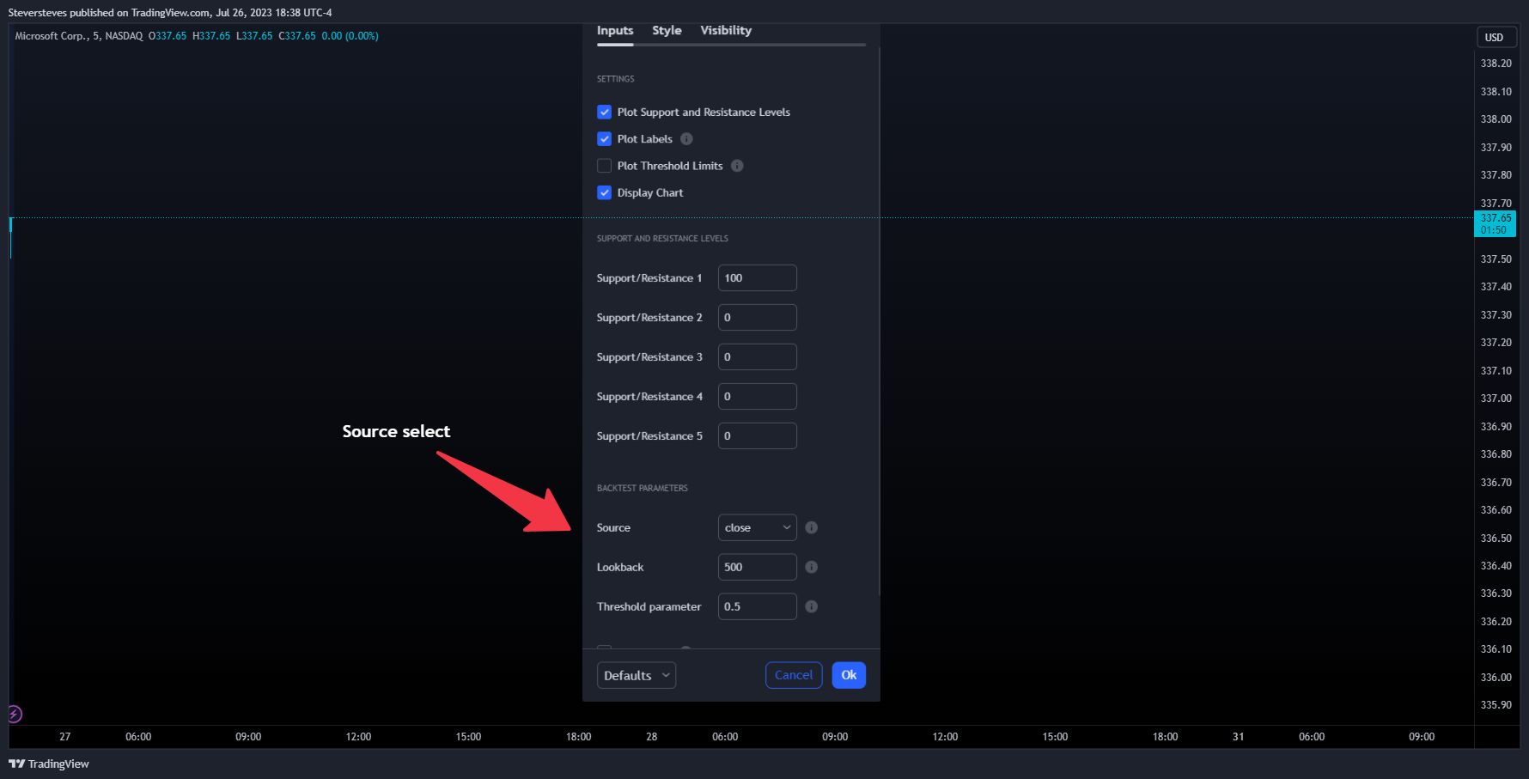Click the date 31 label on time axis
The width and height of the screenshot is (1529, 779).
1238,737
